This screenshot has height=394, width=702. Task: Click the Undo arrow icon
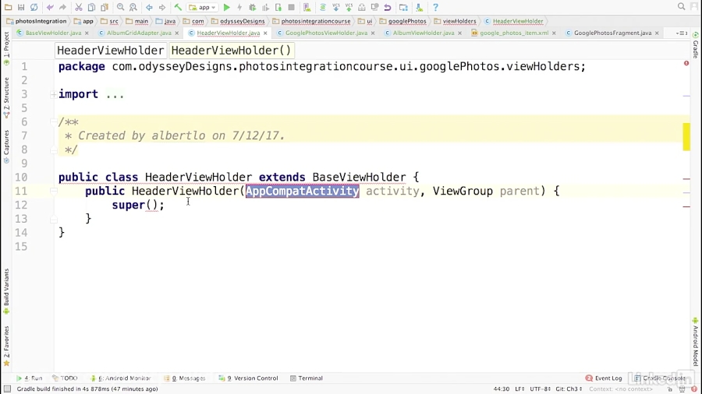[50, 7]
